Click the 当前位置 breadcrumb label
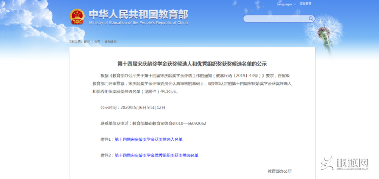Screen dimensions: 379x179 [x=76, y=42]
